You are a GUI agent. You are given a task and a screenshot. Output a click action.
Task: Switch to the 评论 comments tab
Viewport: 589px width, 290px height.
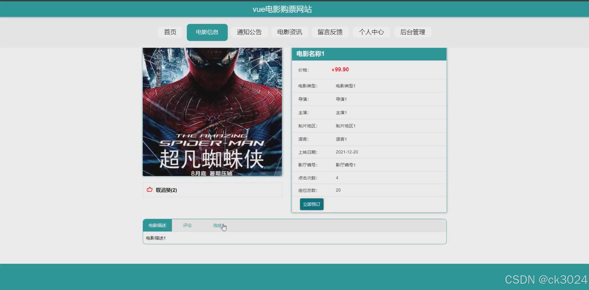[187, 225]
